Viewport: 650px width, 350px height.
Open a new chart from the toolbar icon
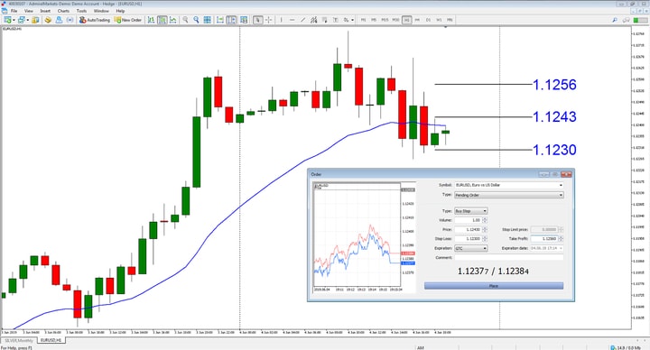7,20
